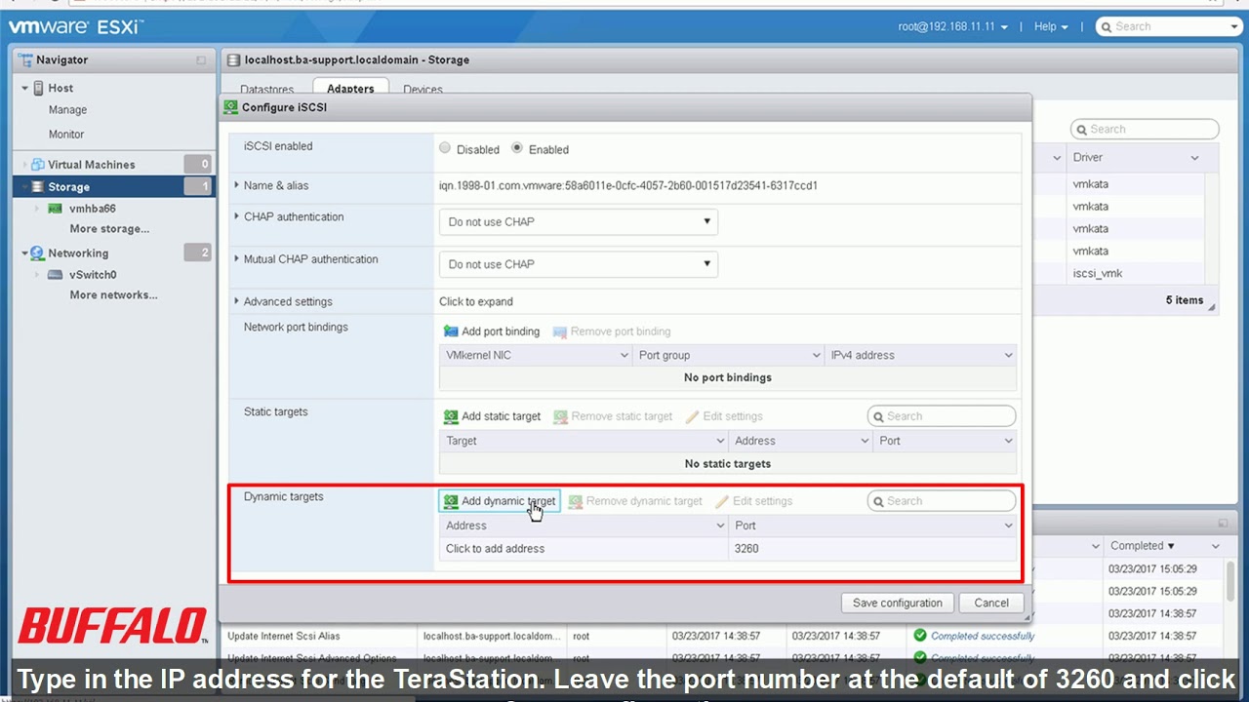Open the CHAP authentication dropdown

579,221
